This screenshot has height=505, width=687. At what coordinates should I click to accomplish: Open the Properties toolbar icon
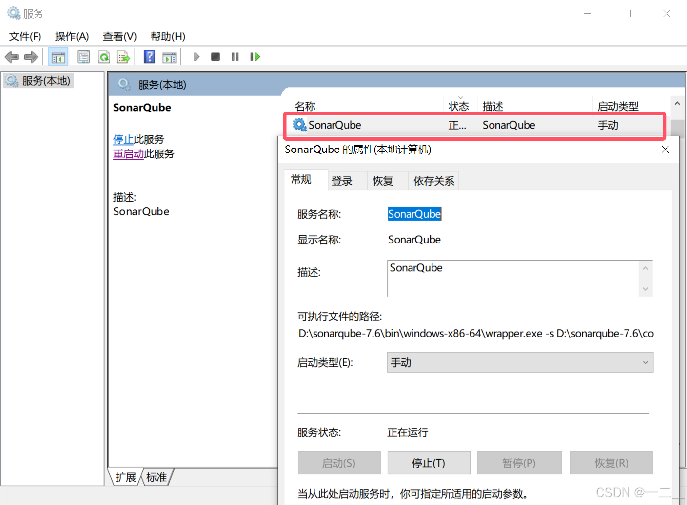coord(84,57)
